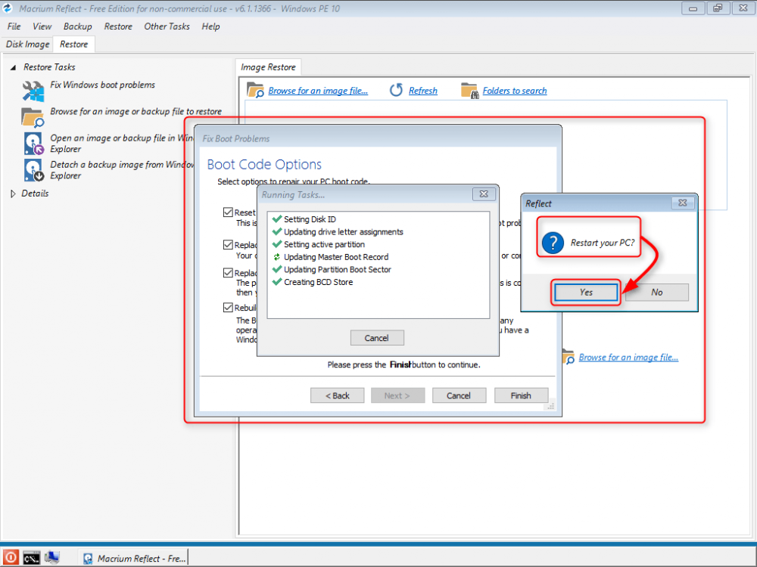The image size is (757, 567).
Task: Click Yes to restart your PC
Action: 586,292
